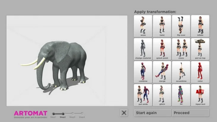The width and height of the screenshot is (217, 122).
Task: Choose the put aside transformation
Action: click(143, 95)
